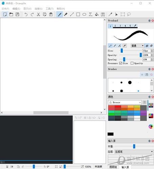This screenshot has height=169, width=154.
Task: Open the 工具(T) menu
Action: point(50,9)
